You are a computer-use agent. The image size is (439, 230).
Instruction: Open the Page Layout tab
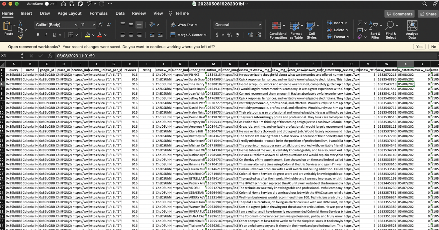pos(69,13)
